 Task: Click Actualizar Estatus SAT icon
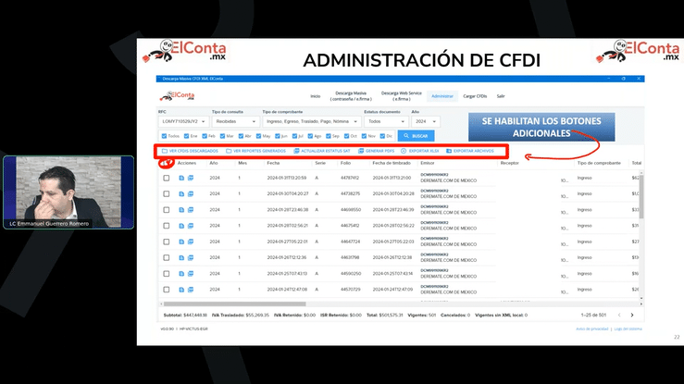click(296, 151)
